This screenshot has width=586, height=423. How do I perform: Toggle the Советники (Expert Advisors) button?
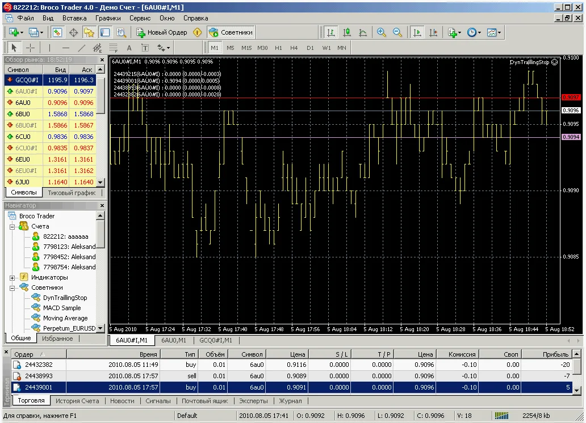click(238, 32)
